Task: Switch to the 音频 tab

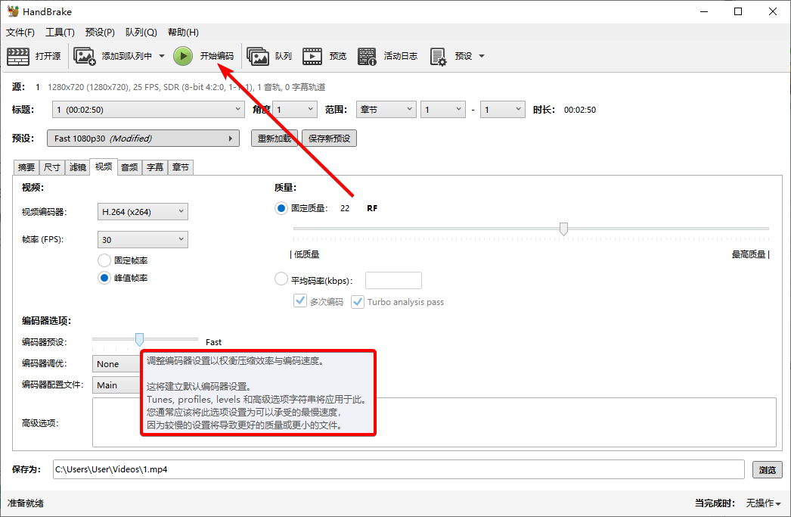Action: (x=129, y=167)
